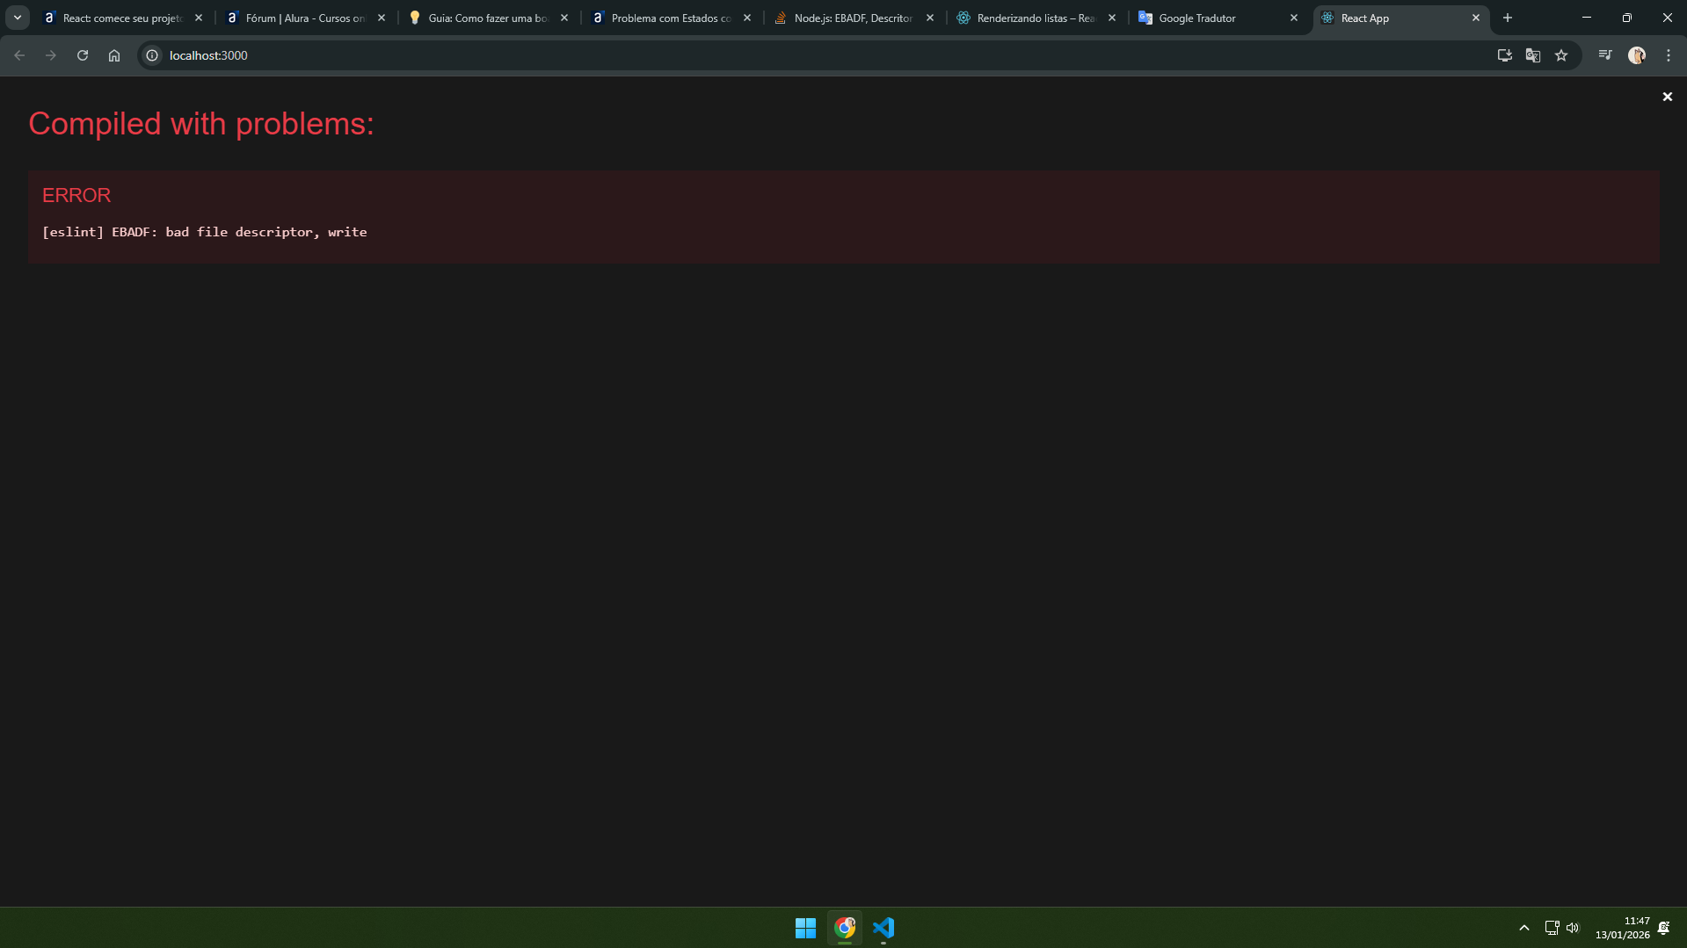Open the media controls button

1605,55
